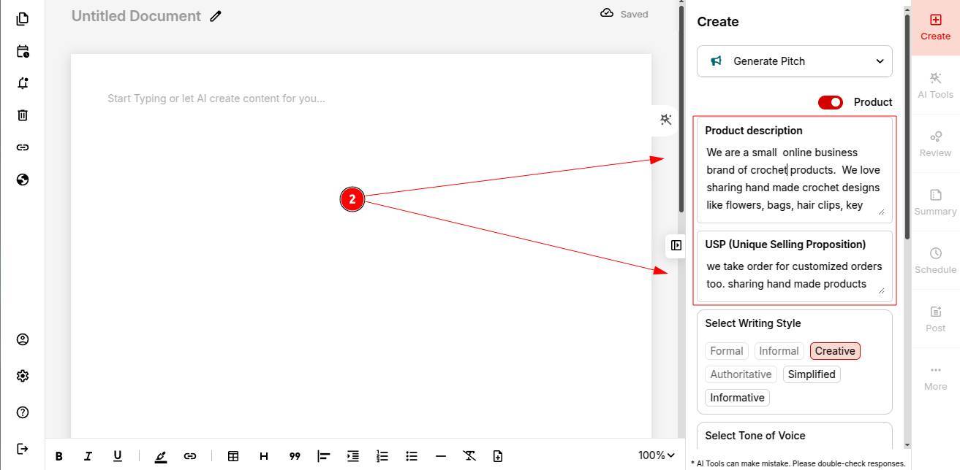Select the Simplified style button
This screenshot has width=960, height=470.
[x=812, y=374]
